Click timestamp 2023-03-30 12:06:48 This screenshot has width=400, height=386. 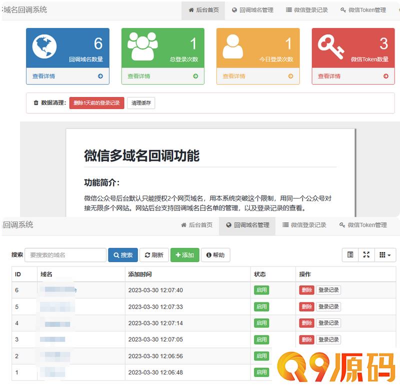(x=155, y=372)
